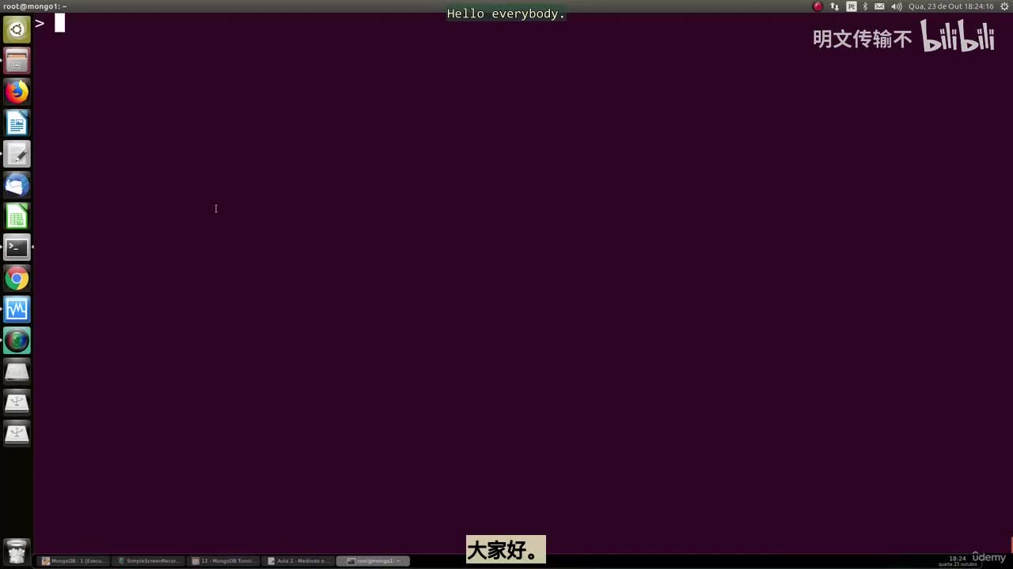The height and width of the screenshot is (569, 1013).
Task: Switch to the 12 - MongoDB Tunning taskbar window
Action: pos(224,561)
